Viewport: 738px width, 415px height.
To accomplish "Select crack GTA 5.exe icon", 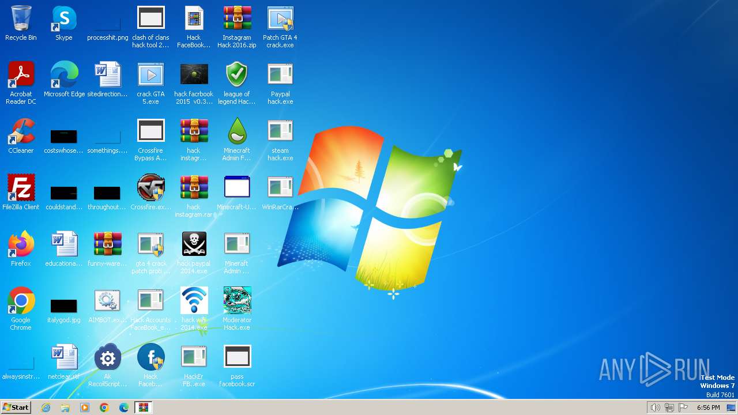I will [150, 75].
